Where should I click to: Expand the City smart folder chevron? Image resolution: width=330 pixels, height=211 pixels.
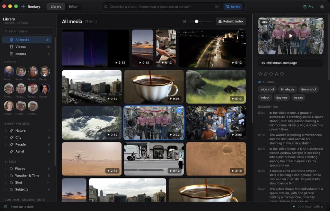(x=6, y=138)
